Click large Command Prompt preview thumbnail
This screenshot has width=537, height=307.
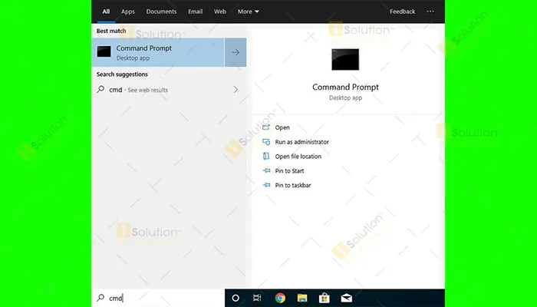[x=345, y=59]
